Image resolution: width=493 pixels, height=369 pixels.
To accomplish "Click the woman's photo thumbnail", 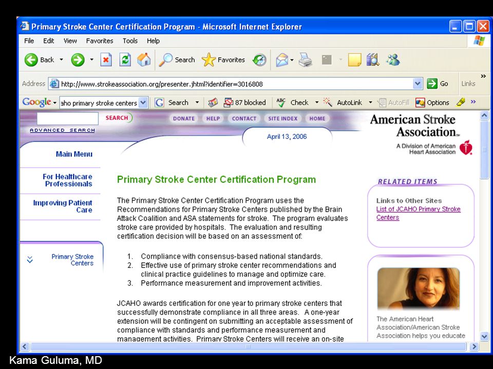I will coord(418,289).
